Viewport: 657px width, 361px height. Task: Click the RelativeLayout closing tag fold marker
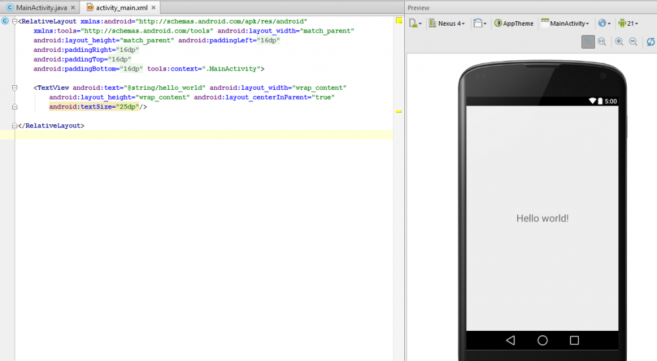(x=15, y=126)
